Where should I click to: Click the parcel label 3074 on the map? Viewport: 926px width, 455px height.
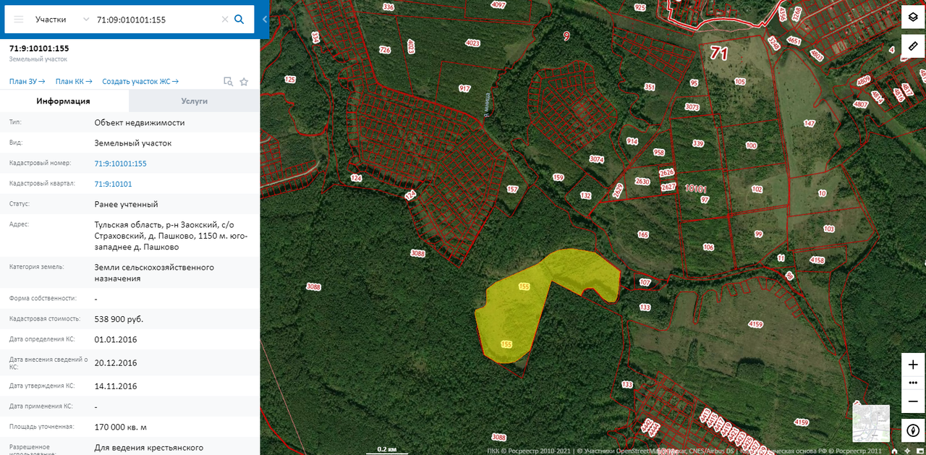click(597, 159)
